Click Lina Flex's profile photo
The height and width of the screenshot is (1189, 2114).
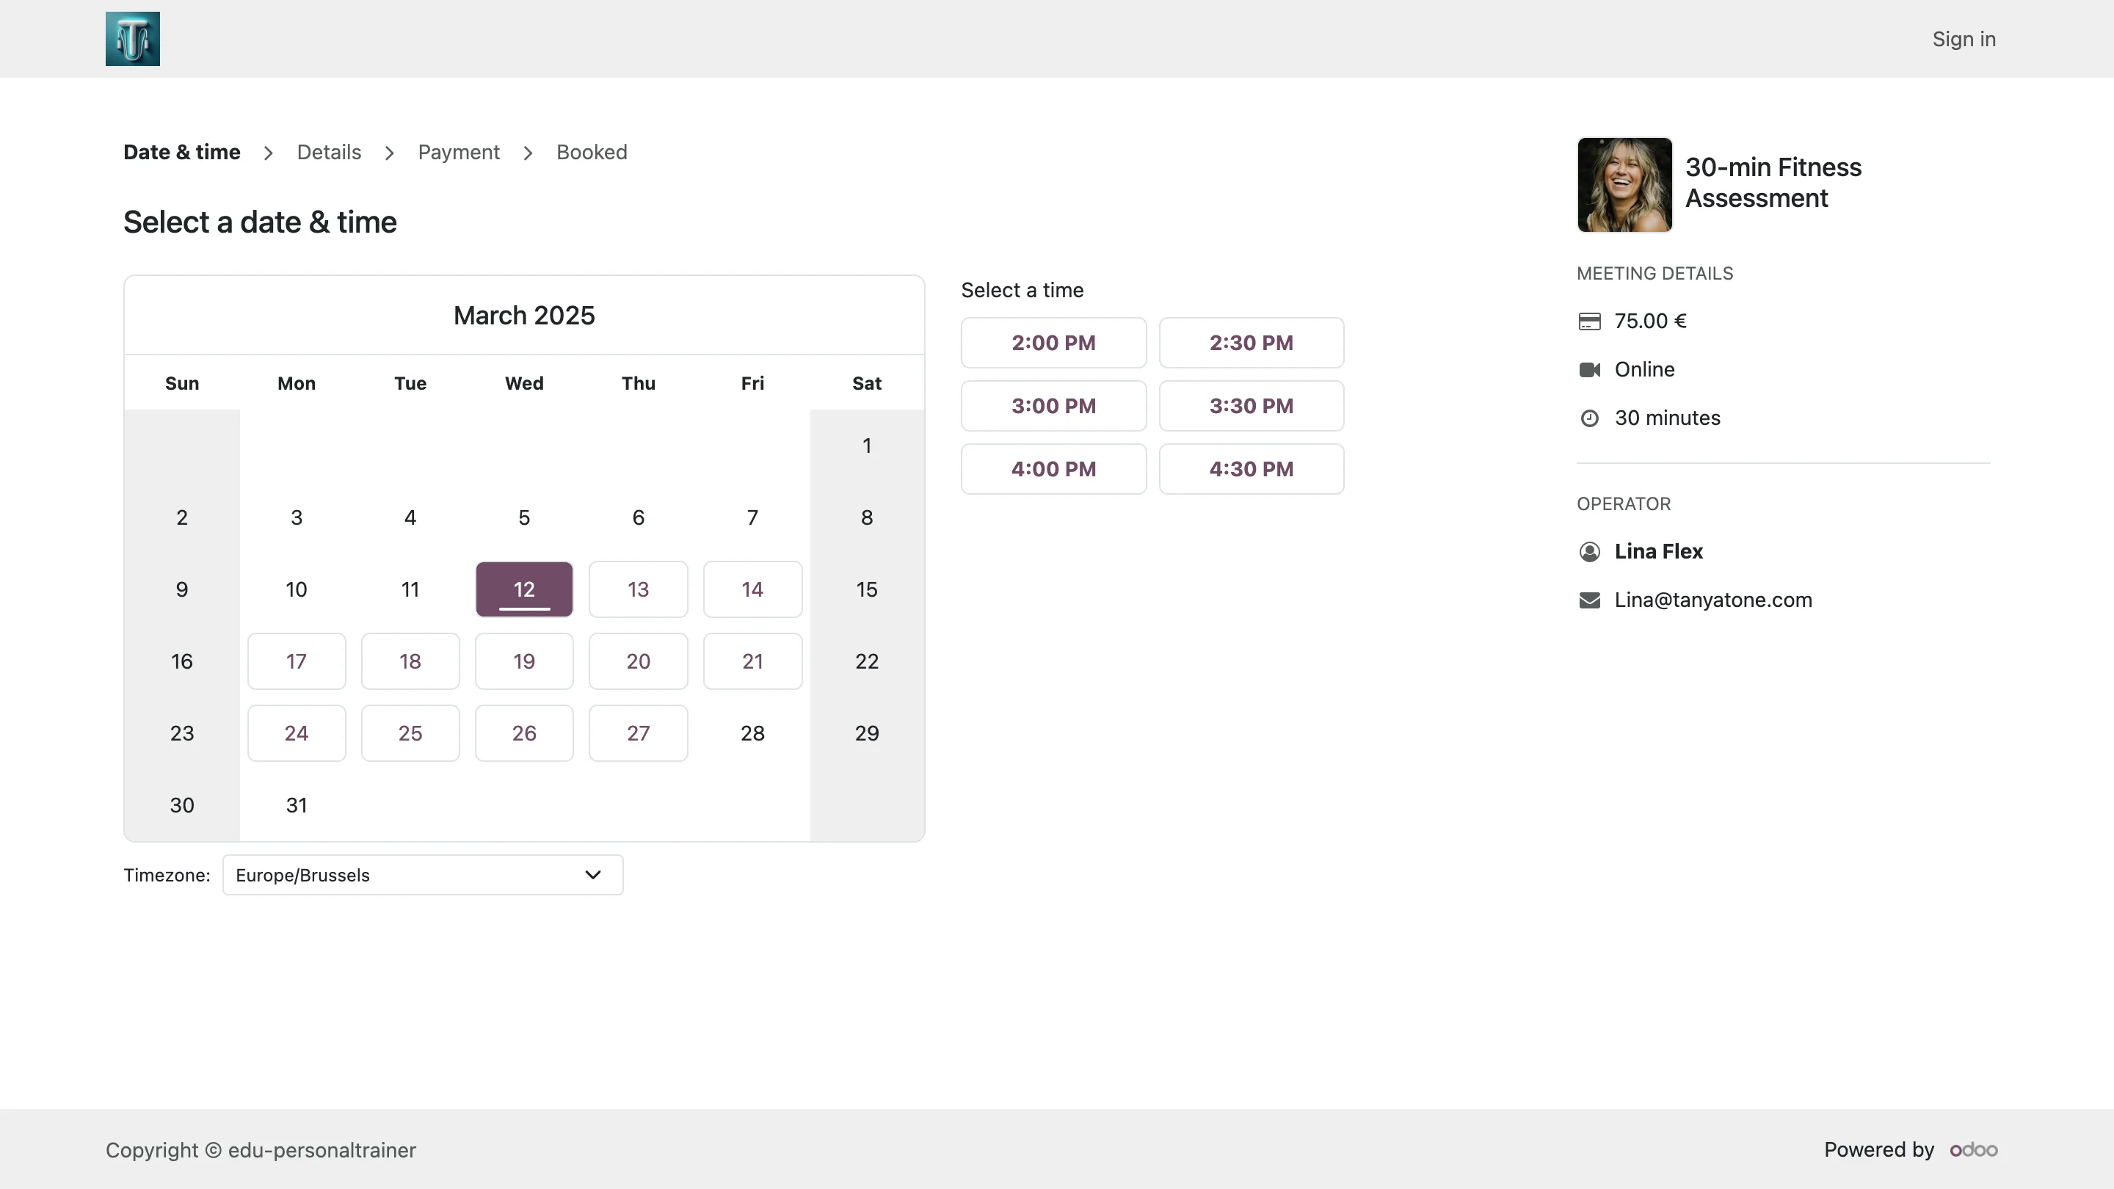tap(1624, 185)
